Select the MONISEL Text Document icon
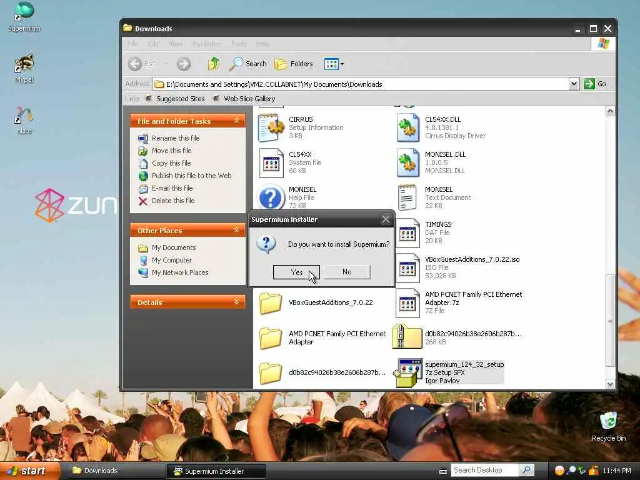The width and height of the screenshot is (640, 480). pyautogui.click(x=407, y=198)
